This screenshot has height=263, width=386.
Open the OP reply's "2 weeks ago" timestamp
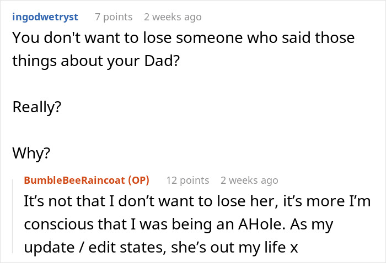tap(249, 180)
